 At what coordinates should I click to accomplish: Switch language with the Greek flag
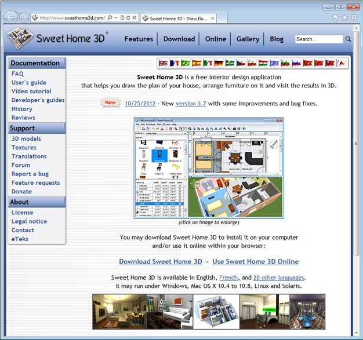coord(274,63)
